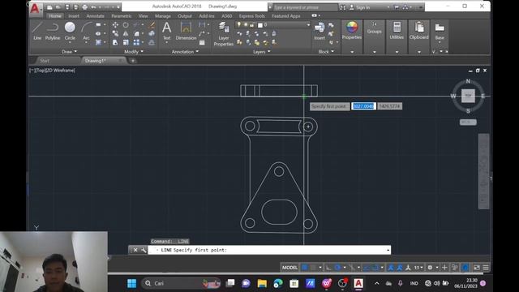Select the Text annotation tool

coord(167,32)
